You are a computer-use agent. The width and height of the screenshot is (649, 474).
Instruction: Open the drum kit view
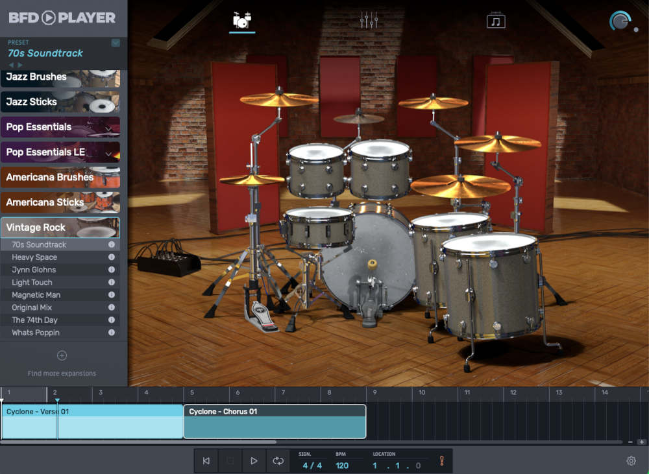(241, 19)
